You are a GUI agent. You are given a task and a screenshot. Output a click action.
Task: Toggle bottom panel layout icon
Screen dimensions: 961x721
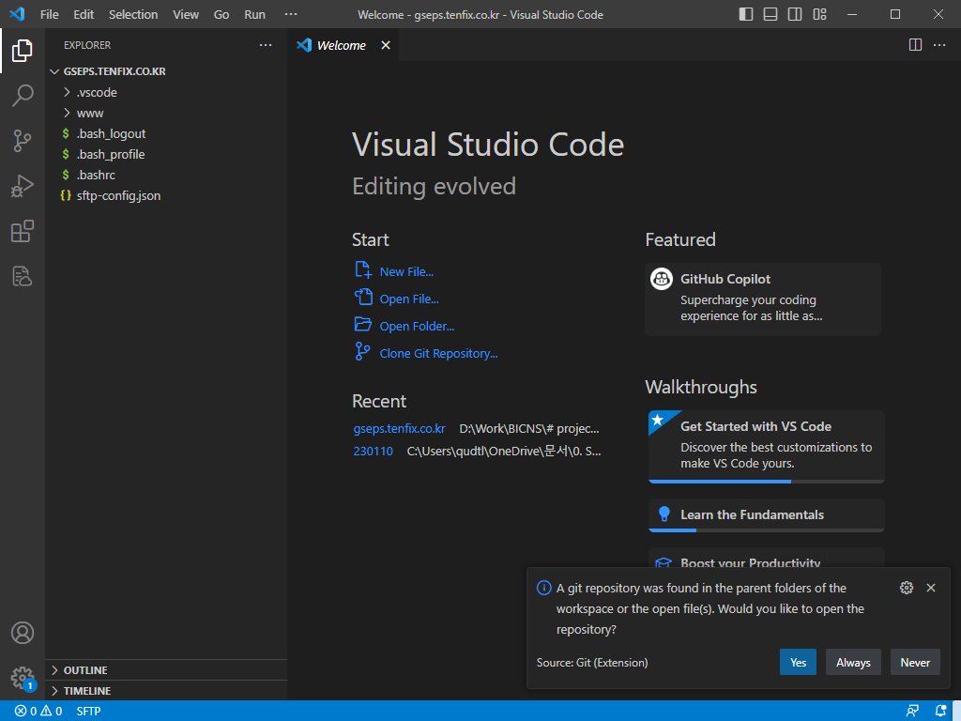pyautogui.click(x=770, y=14)
